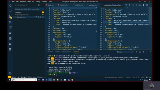
Task: Maximize the panel with the chevron up
Action: 147,52
